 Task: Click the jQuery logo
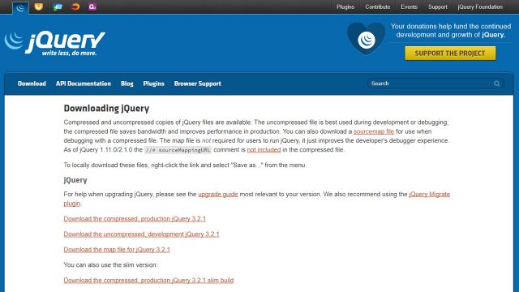(55, 43)
